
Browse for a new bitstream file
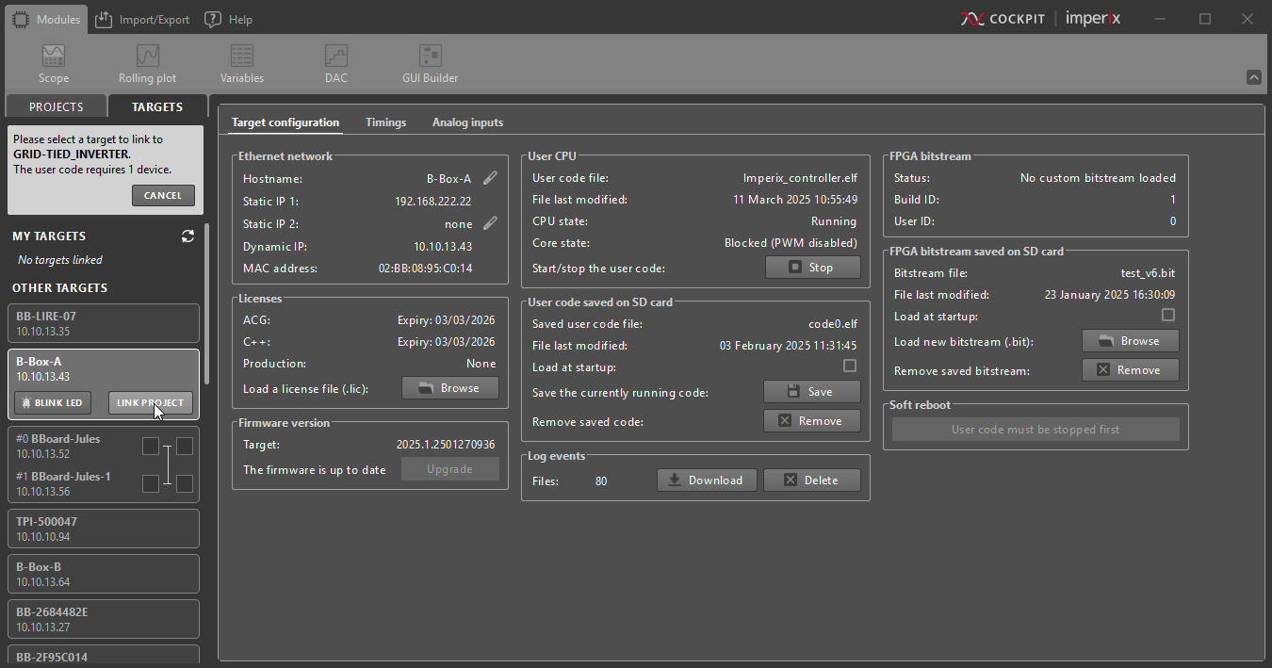pyautogui.click(x=1131, y=341)
